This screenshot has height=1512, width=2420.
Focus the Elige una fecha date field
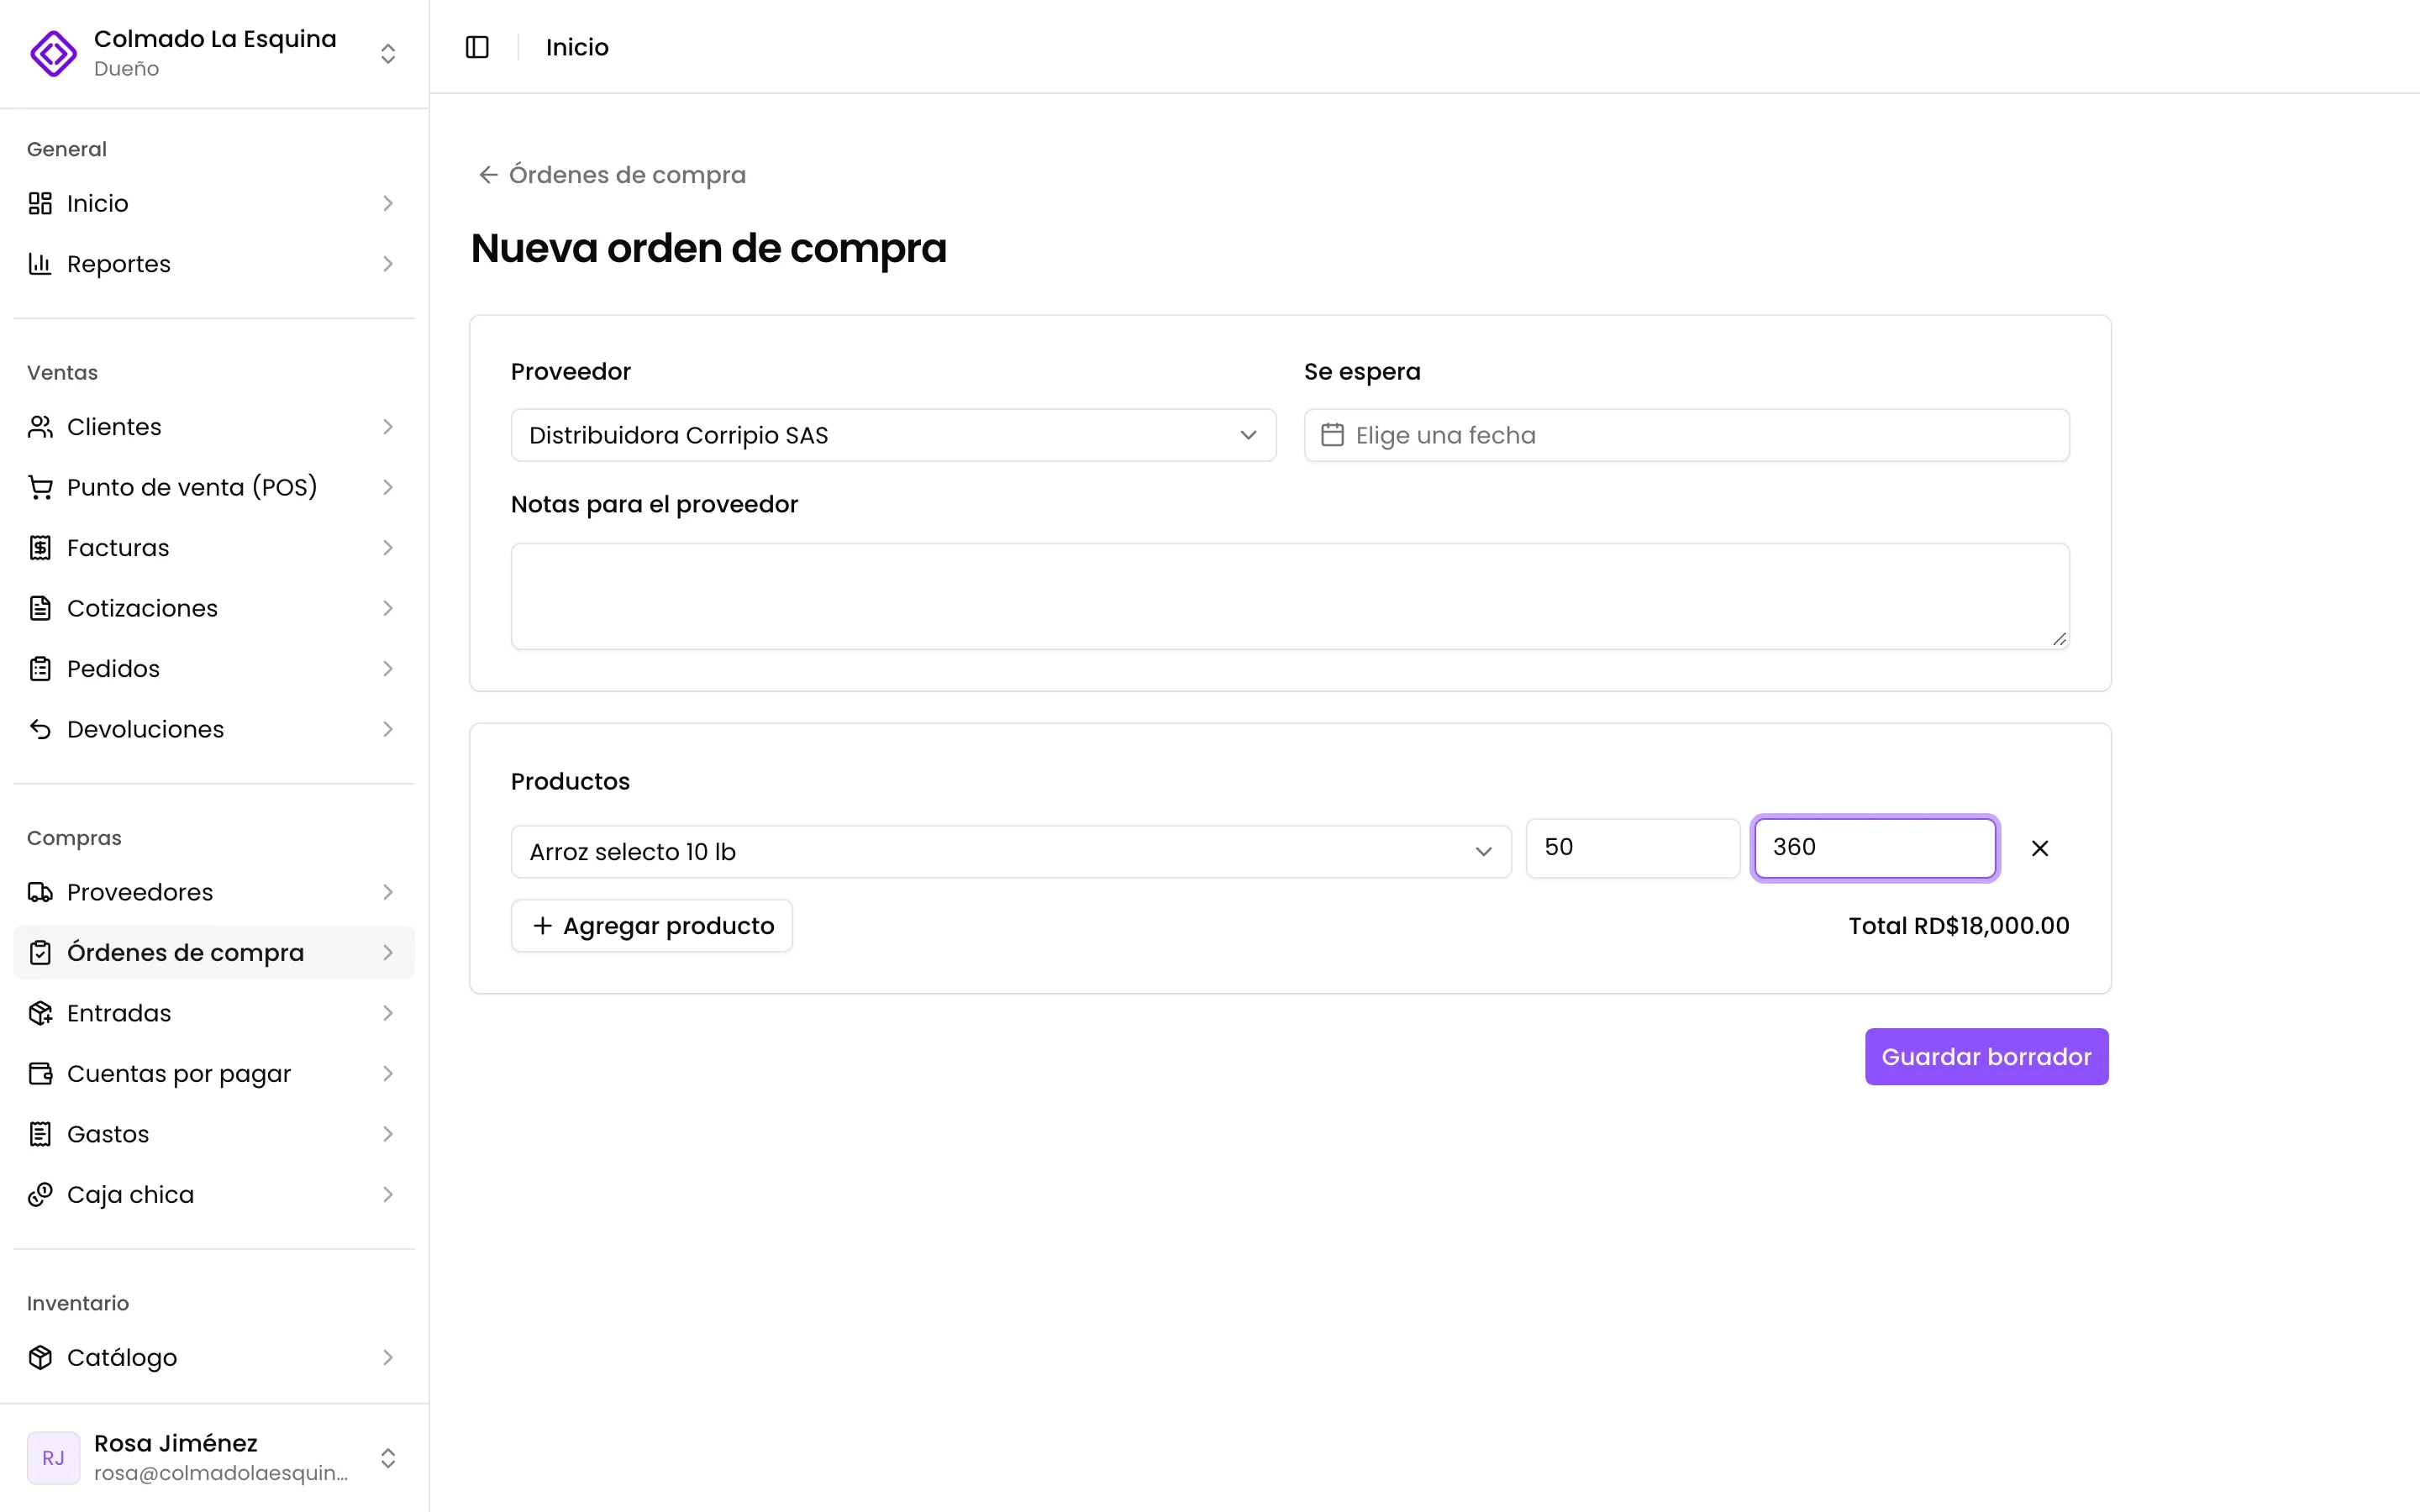pos(1686,435)
